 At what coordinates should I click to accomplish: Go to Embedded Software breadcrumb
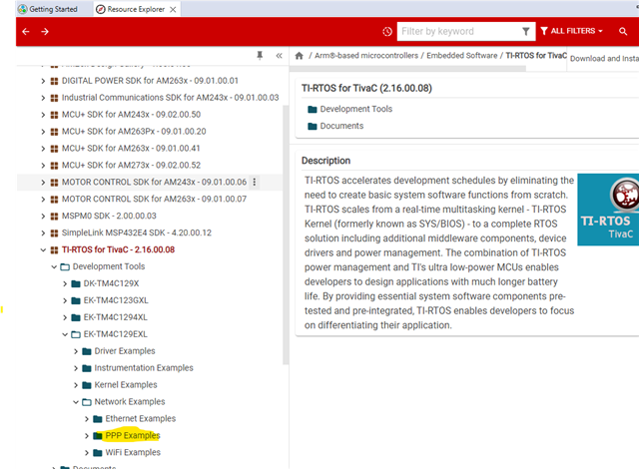(x=461, y=56)
